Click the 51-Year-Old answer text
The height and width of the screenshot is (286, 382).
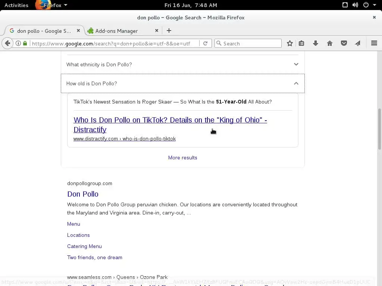tap(231, 102)
